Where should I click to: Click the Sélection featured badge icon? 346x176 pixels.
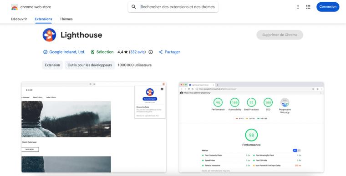pyautogui.click(x=93, y=52)
